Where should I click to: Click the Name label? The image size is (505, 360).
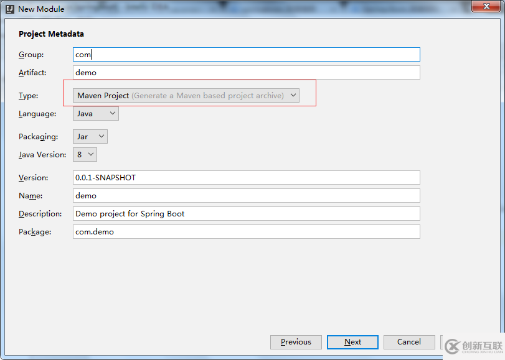coord(31,196)
